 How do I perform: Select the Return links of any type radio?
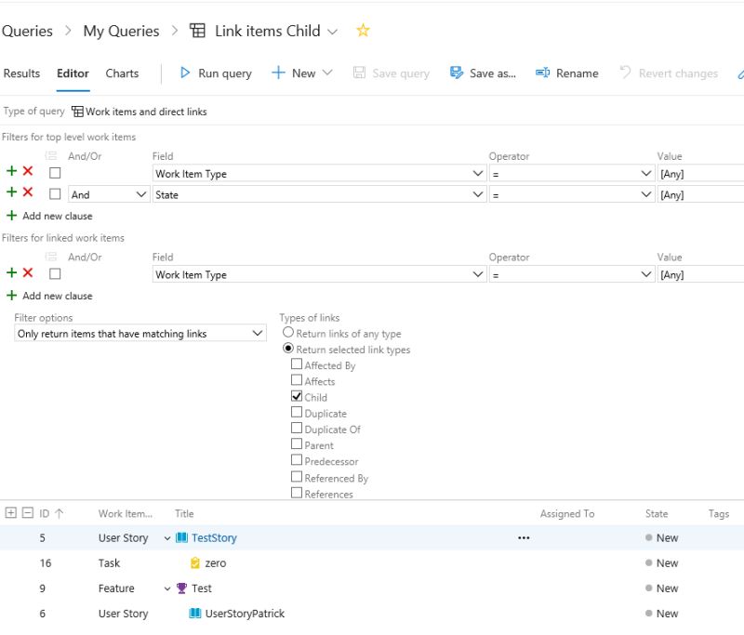pos(287,333)
